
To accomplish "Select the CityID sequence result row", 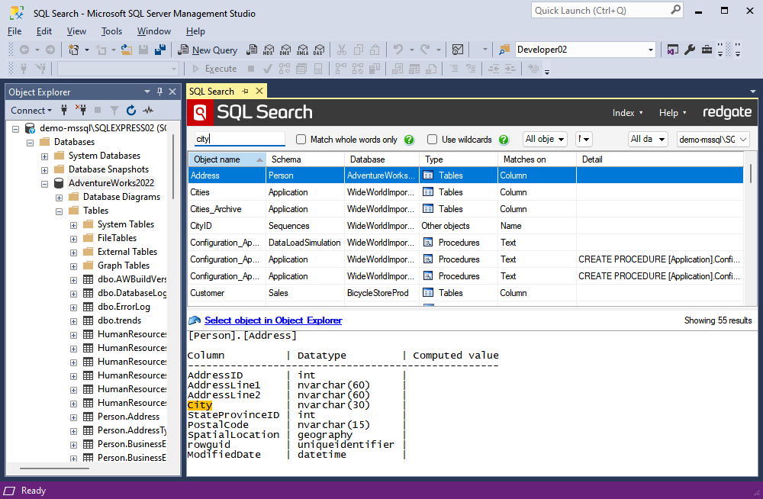I will (465, 226).
